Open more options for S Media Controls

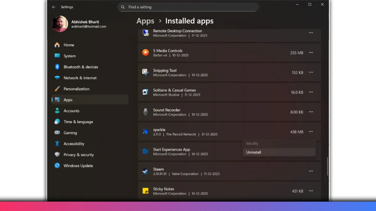pyautogui.click(x=311, y=53)
